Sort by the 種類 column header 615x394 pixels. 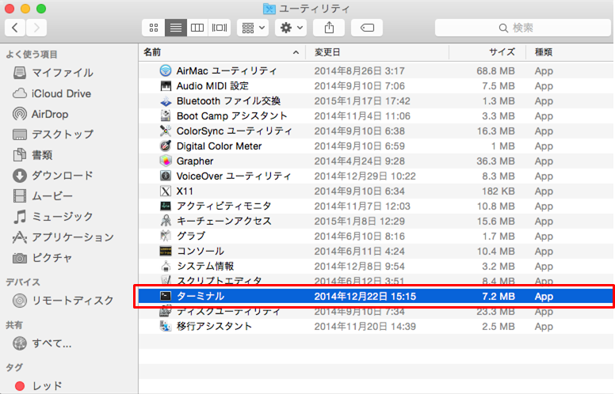click(570, 52)
